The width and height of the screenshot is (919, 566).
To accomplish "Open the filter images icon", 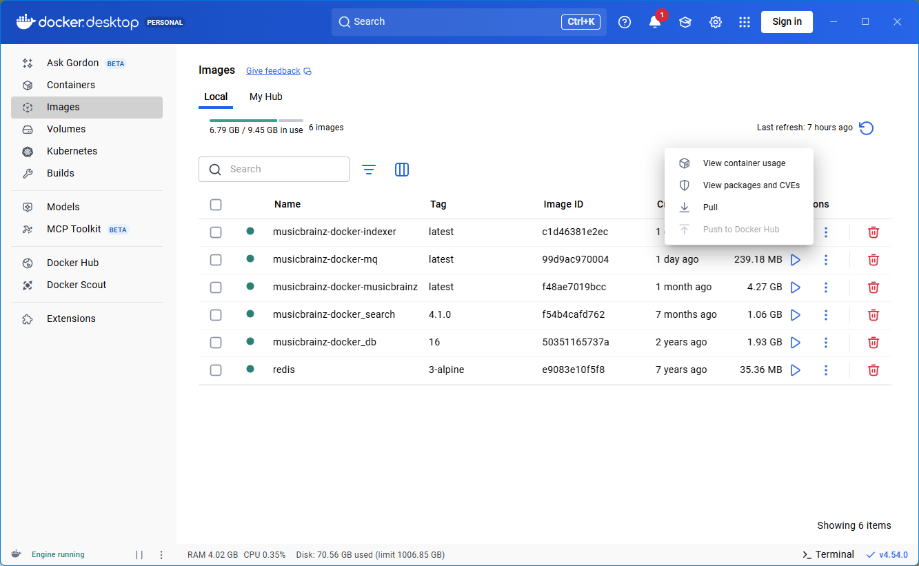I will coord(369,170).
